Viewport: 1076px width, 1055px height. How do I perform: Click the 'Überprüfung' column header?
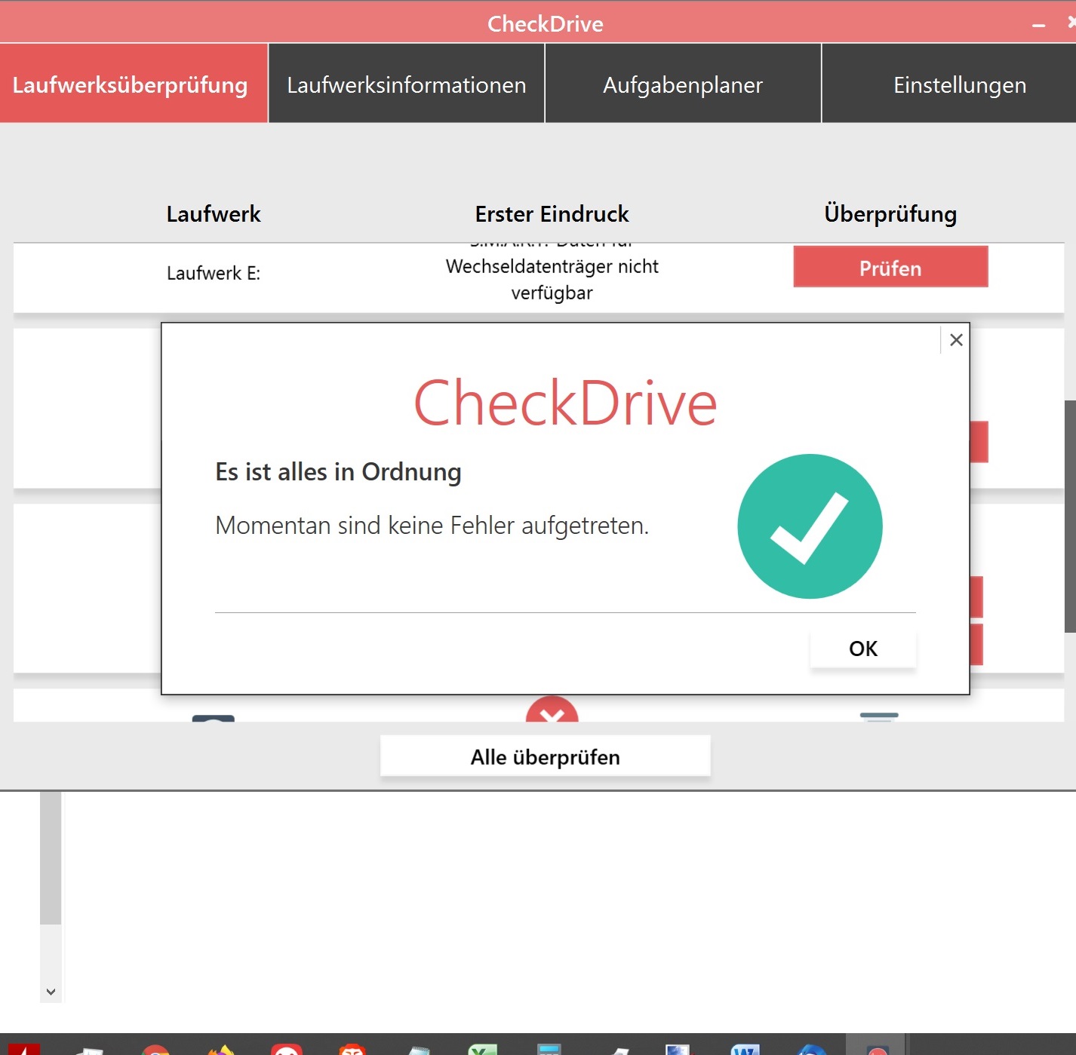click(x=890, y=214)
